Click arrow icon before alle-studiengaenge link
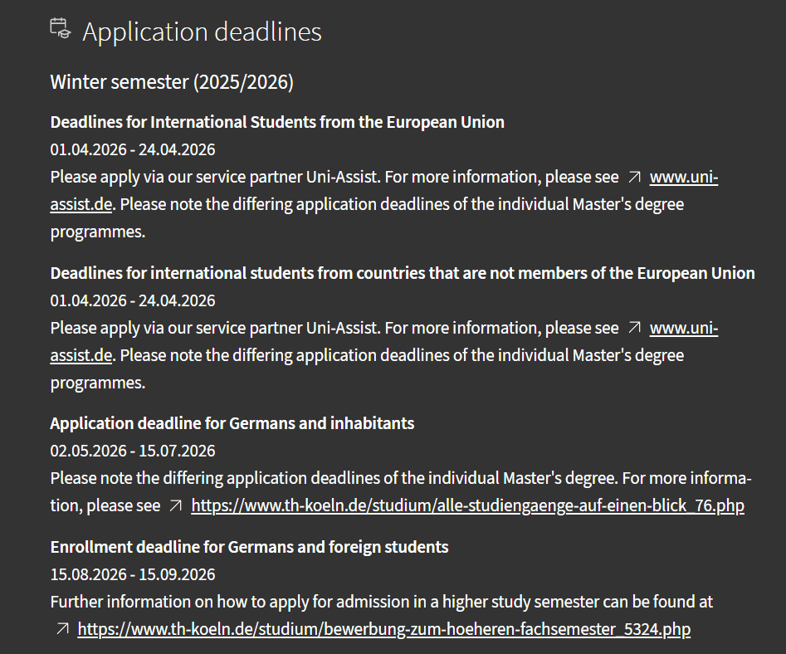The width and height of the screenshot is (786, 654). pyautogui.click(x=175, y=505)
